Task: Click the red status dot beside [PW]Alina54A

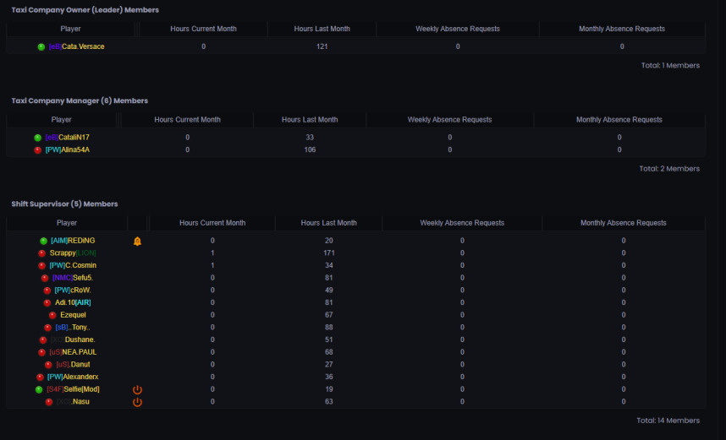Action: coord(37,149)
